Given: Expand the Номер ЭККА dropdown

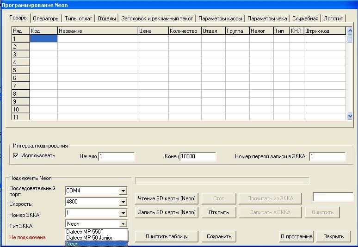Looking at the screenshot, I should pos(123,213).
